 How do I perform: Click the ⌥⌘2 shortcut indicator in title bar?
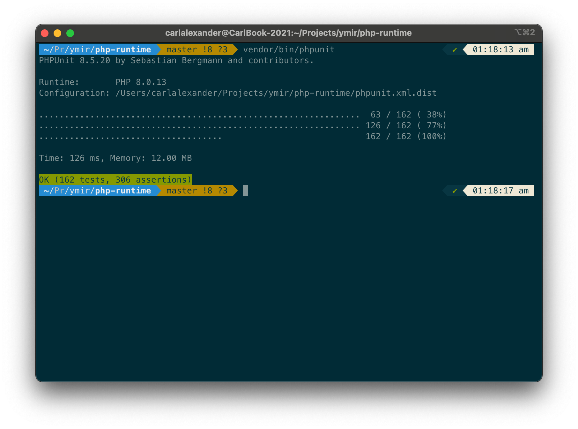[524, 33]
